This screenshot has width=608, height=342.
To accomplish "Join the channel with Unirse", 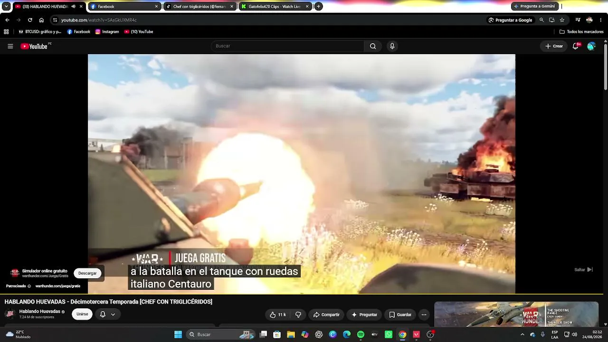I will [x=82, y=314].
